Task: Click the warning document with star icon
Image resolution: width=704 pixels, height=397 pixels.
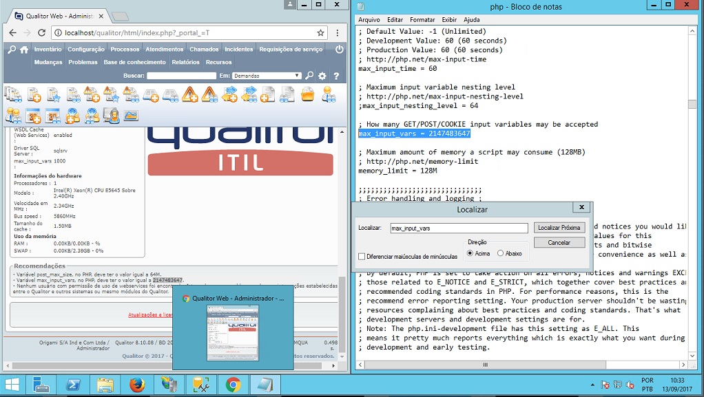Action: pos(112,95)
